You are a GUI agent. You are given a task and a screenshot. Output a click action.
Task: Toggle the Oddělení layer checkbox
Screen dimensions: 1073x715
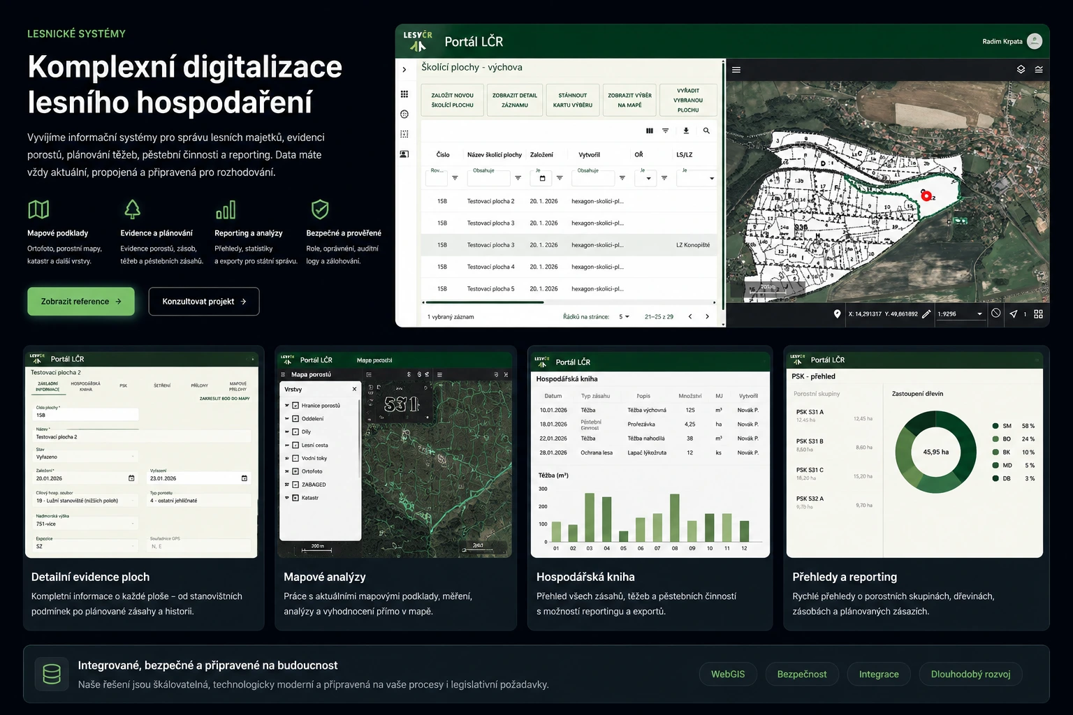[x=295, y=419]
